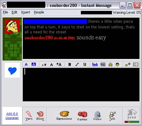Block the user snoborder280
The width and height of the screenshot is (142, 126).
pyautogui.click(x=40, y=116)
